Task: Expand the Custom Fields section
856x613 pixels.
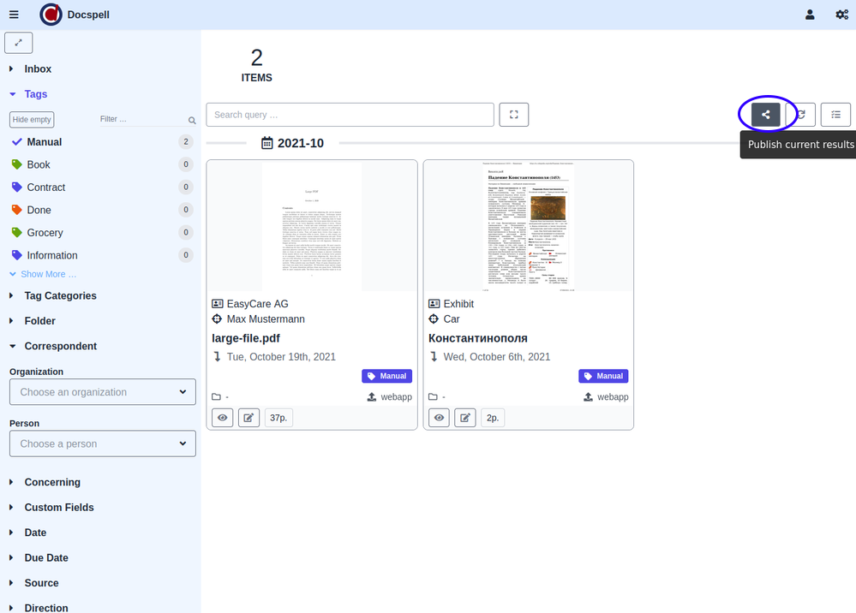Action: (59, 508)
